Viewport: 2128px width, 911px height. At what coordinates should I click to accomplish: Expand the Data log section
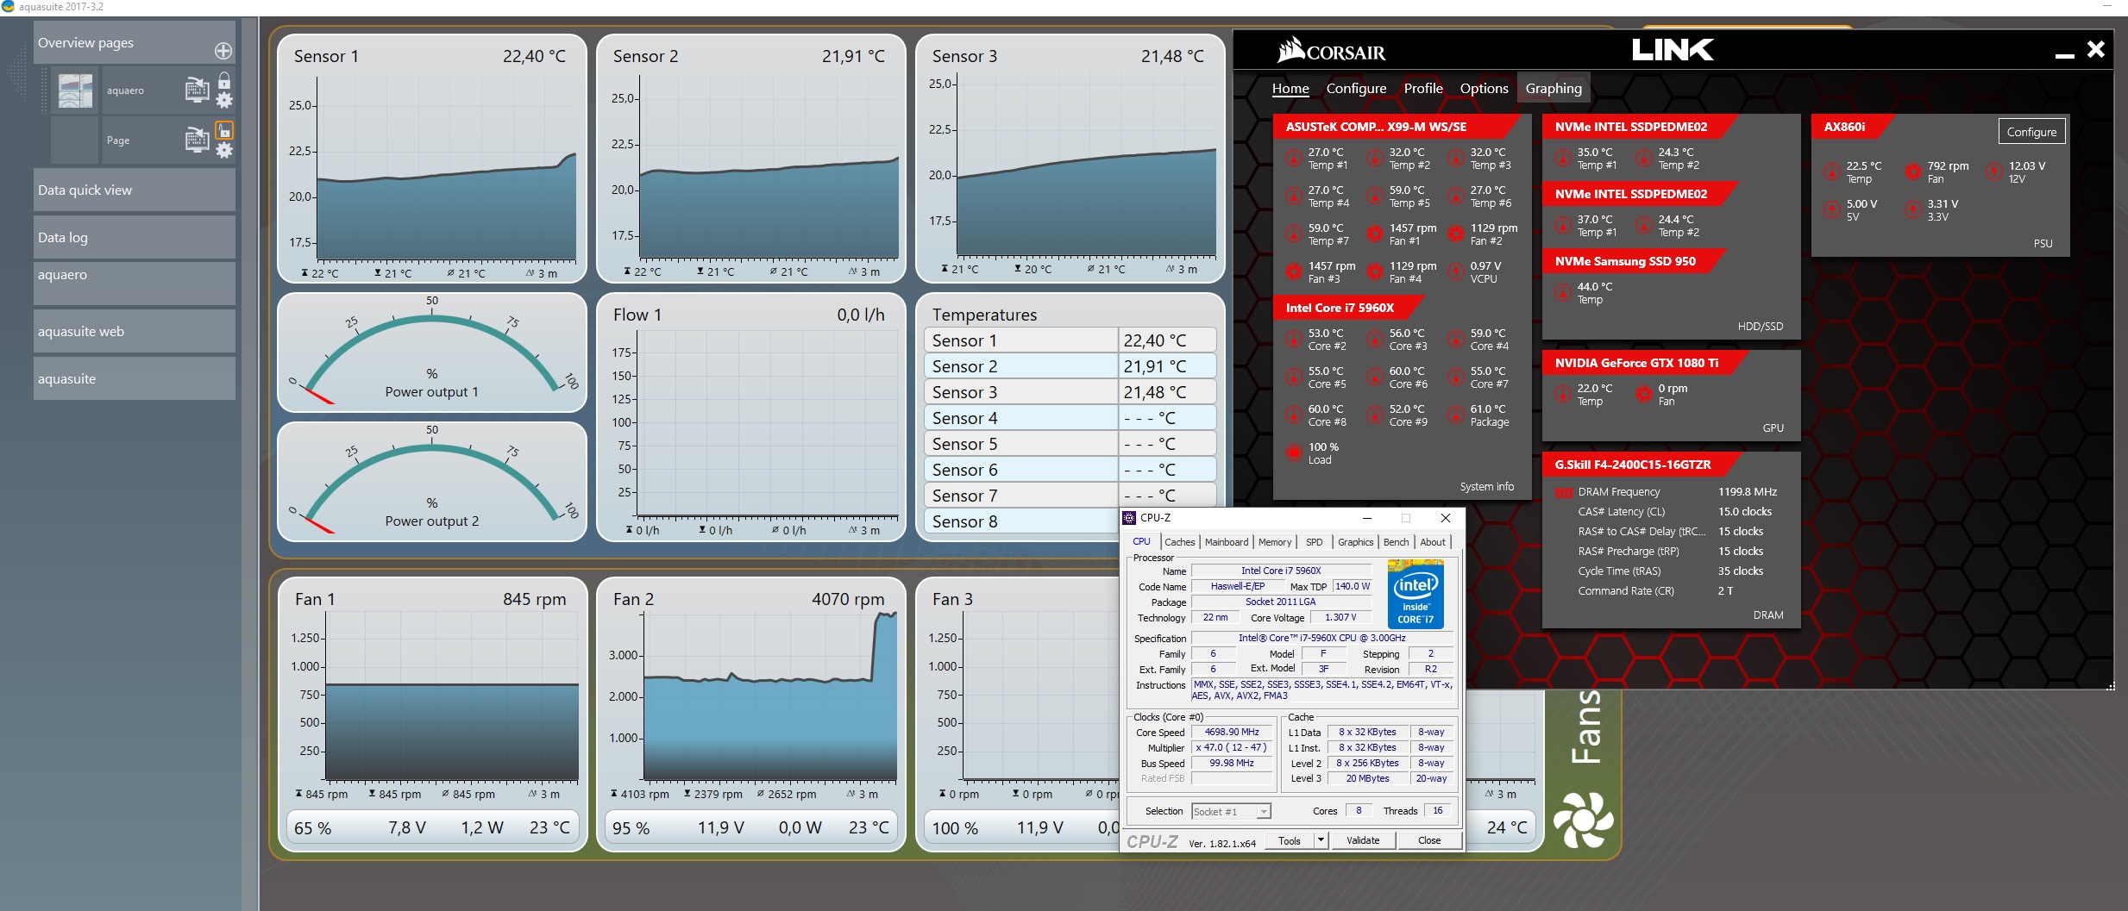pyautogui.click(x=135, y=237)
